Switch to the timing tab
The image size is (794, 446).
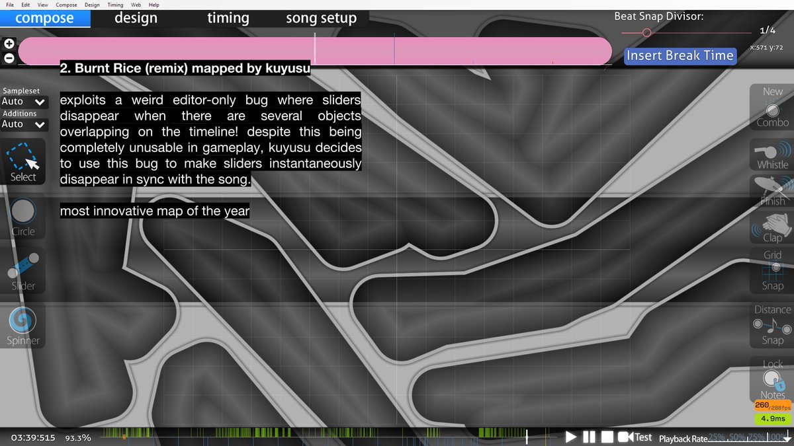coord(228,19)
